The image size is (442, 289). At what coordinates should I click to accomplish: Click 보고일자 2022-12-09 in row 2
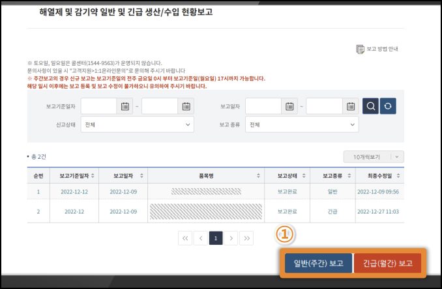pyautogui.click(x=123, y=212)
